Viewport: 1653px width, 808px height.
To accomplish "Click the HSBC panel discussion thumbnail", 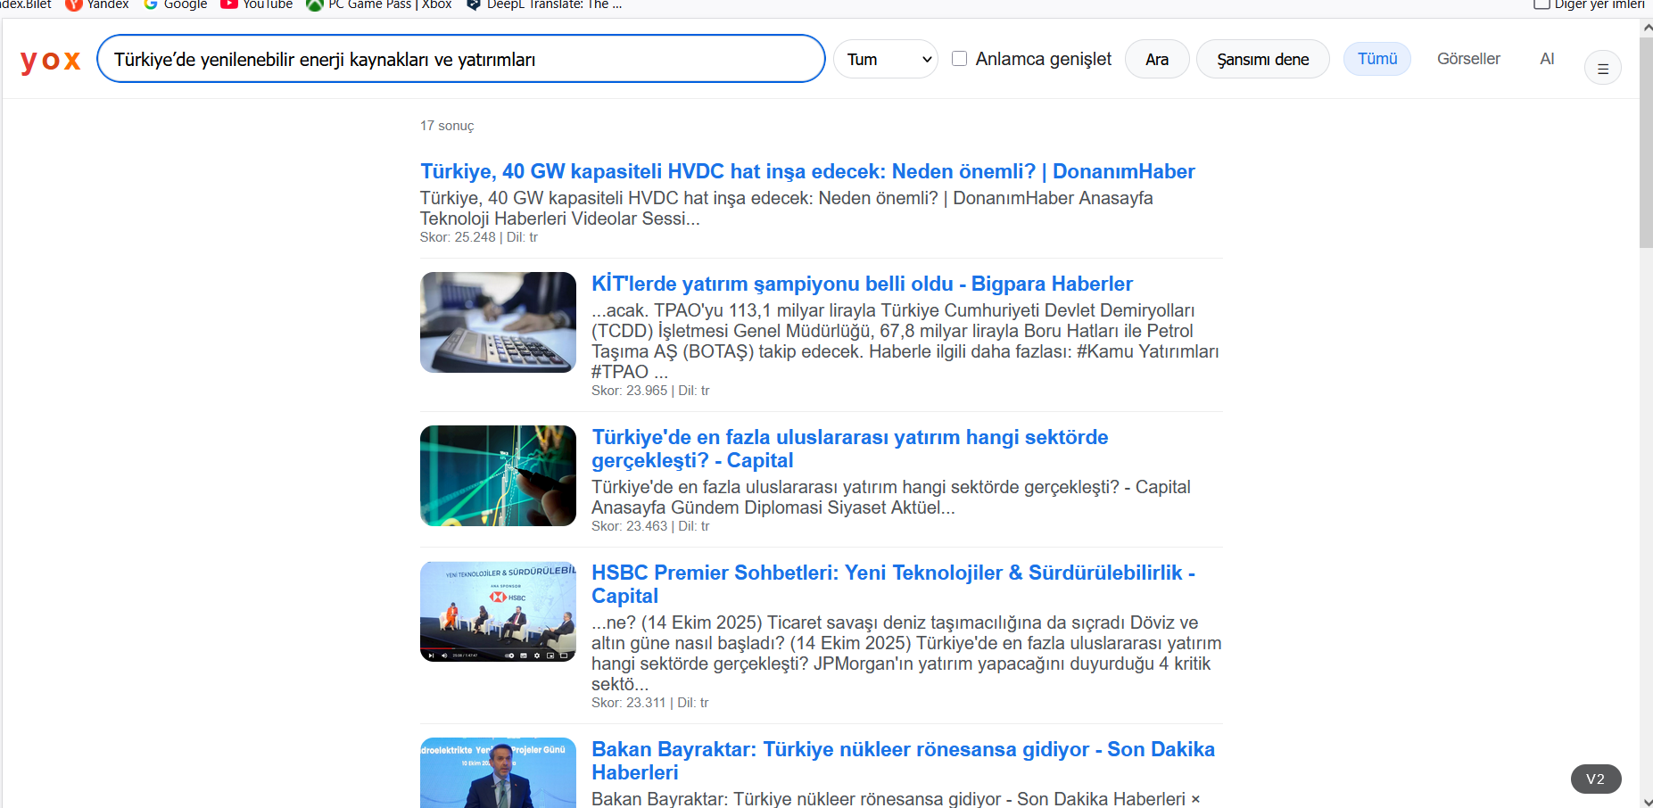I will pos(498,612).
